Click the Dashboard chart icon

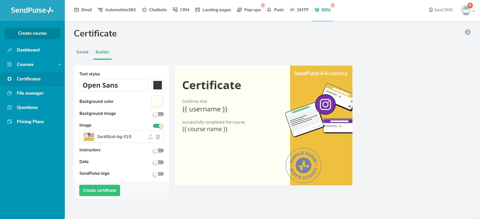point(10,50)
